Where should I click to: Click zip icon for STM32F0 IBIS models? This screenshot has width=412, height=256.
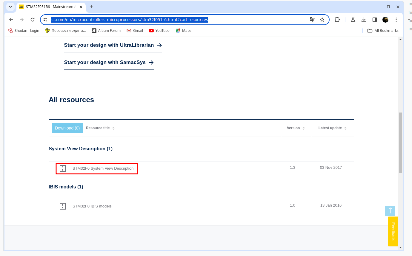click(62, 206)
